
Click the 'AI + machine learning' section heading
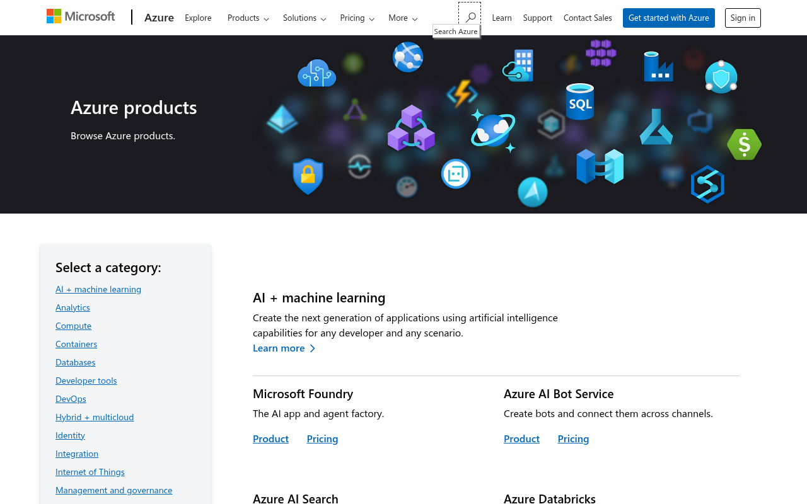click(x=319, y=297)
